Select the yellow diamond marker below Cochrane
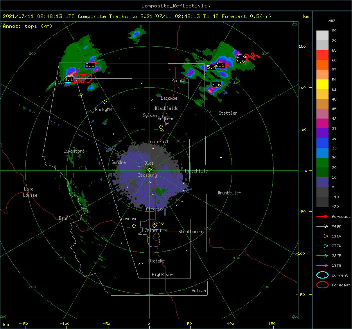352x329 pixels. (x=134, y=226)
